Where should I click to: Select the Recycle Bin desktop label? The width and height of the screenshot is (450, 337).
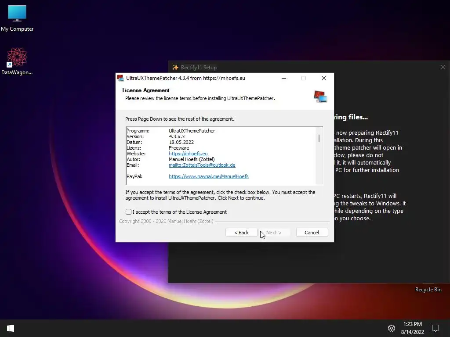tap(428, 290)
